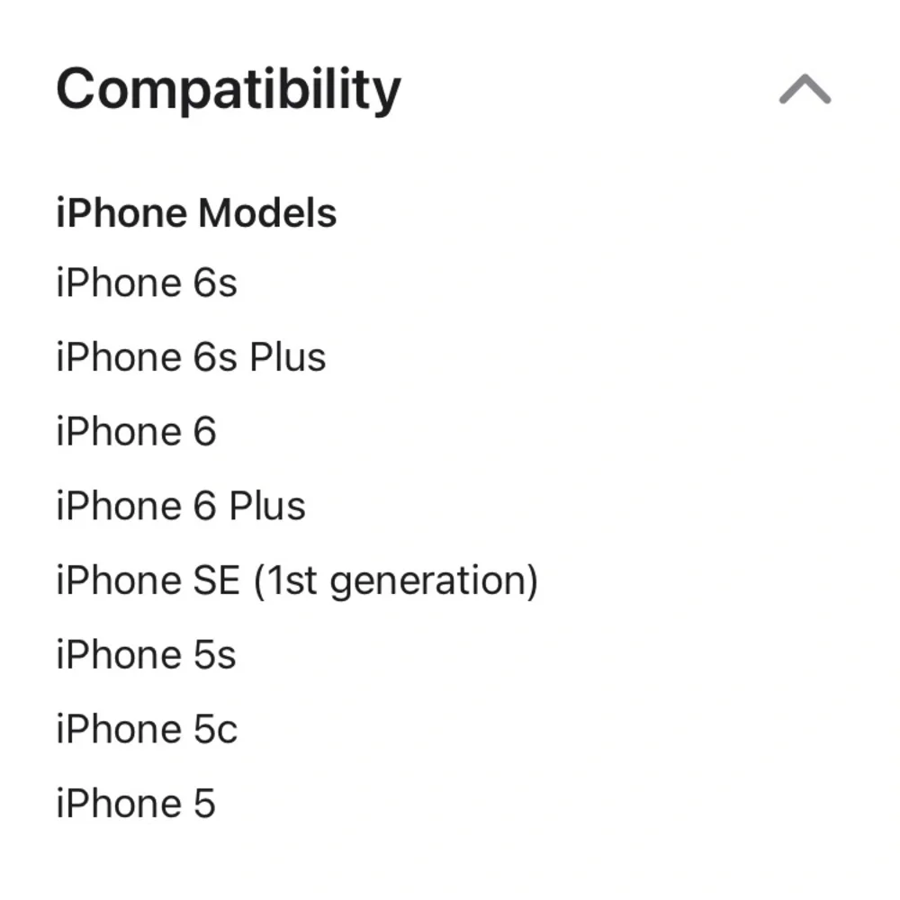Select the iPhone 6s entry
This screenshot has height=900, width=900.
click(x=147, y=283)
